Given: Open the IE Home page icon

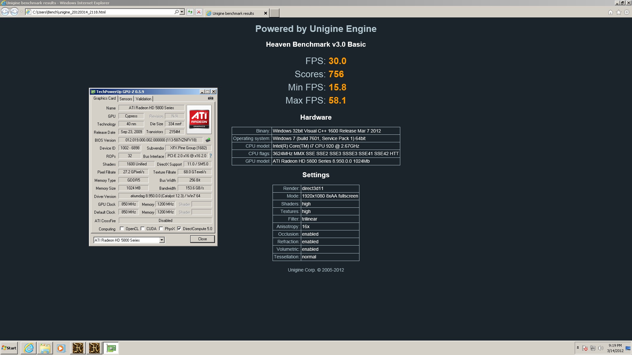Looking at the screenshot, I should click(611, 12).
